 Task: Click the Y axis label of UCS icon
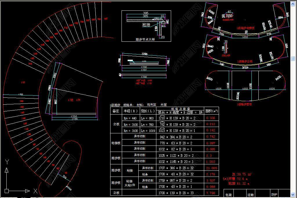tap(7, 162)
